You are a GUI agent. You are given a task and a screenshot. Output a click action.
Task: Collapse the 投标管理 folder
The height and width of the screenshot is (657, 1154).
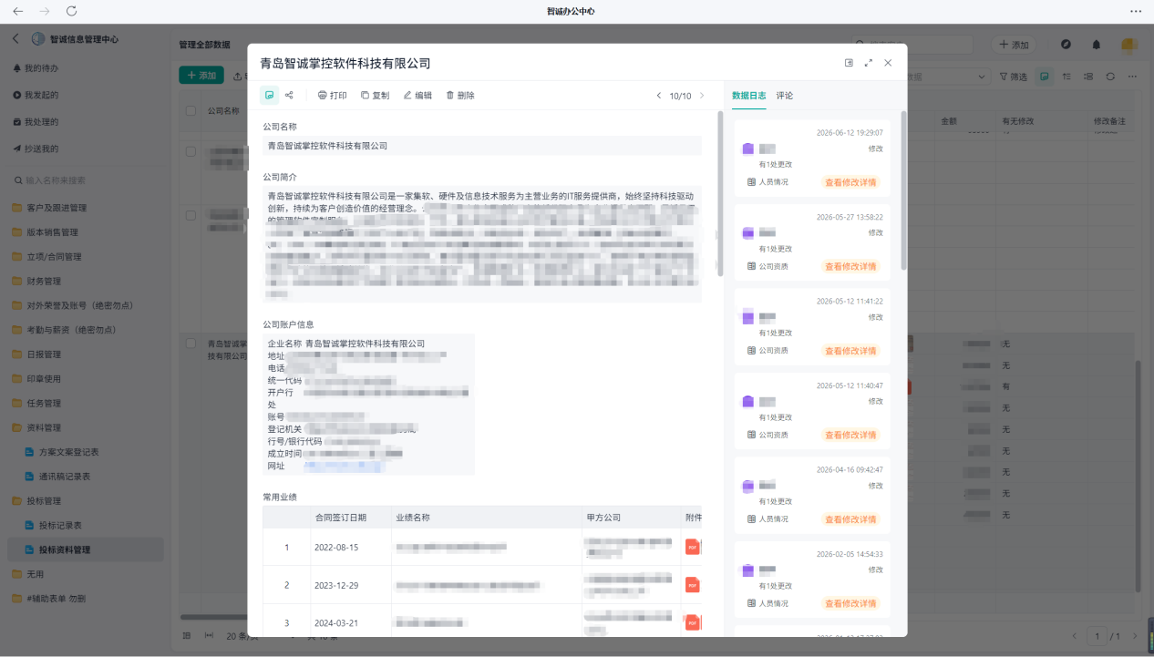click(x=36, y=501)
